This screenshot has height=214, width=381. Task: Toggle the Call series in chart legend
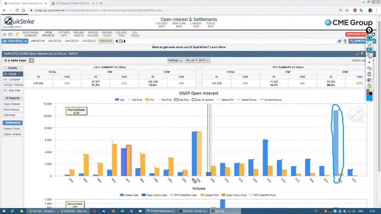coord(120,100)
